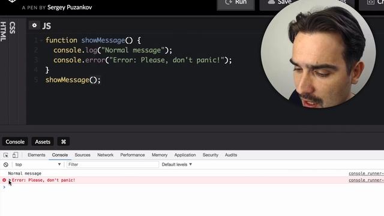Open the CodePen Console panel button

[x=15, y=142]
